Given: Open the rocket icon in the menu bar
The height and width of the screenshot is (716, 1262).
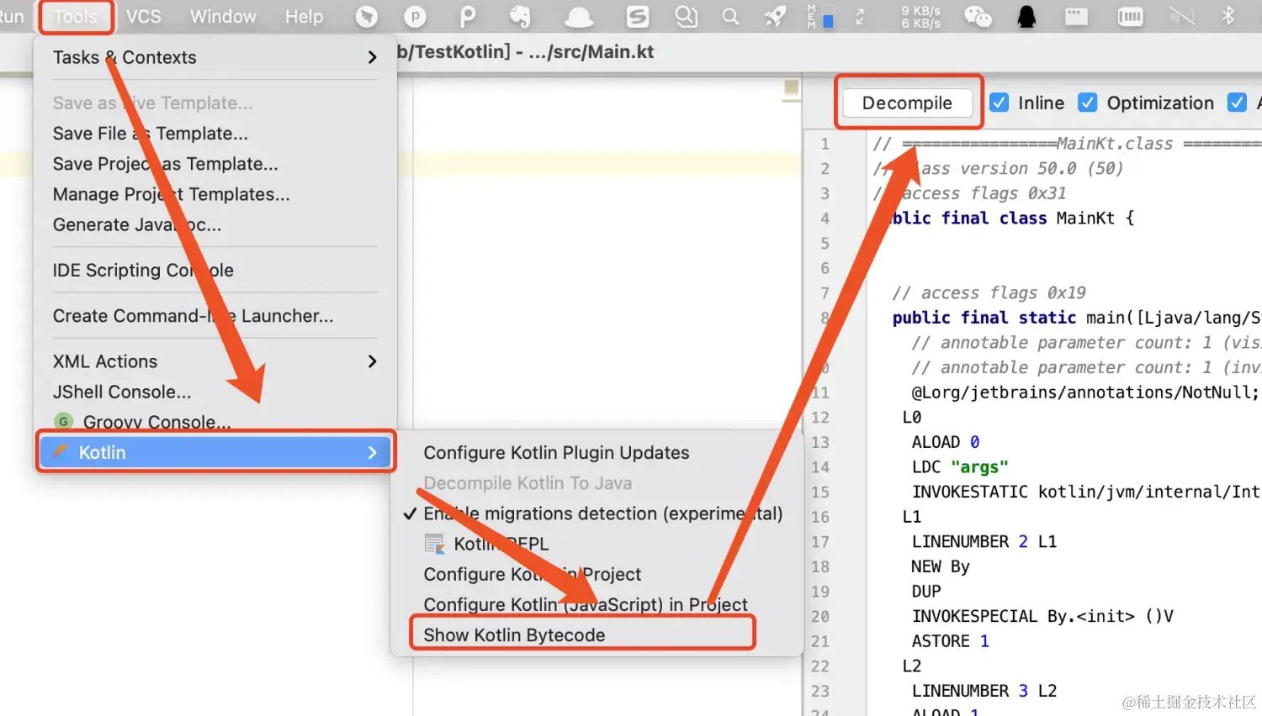Looking at the screenshot, I should pos(775,17).
